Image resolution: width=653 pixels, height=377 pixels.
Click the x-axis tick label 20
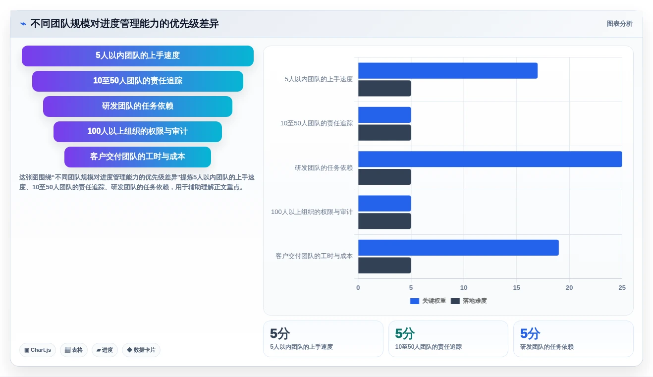[569, 288]
